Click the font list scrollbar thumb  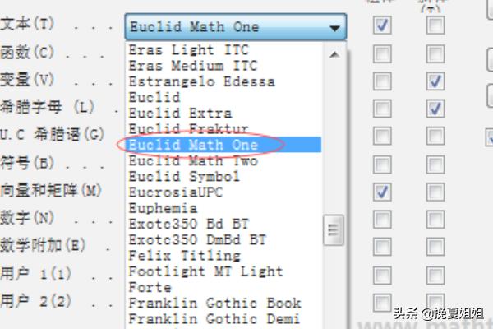pos(333,227)
